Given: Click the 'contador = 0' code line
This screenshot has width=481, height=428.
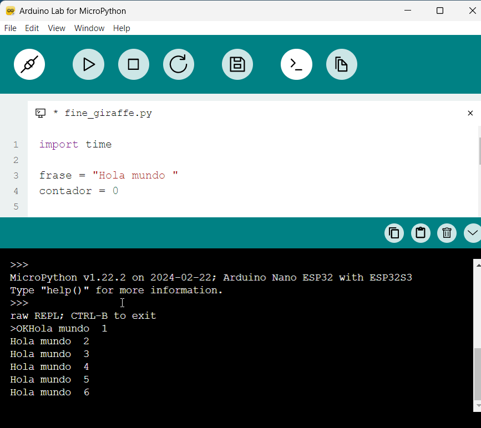Looking at the screenshot, I should pyautogui.click(x=79, y=191).
